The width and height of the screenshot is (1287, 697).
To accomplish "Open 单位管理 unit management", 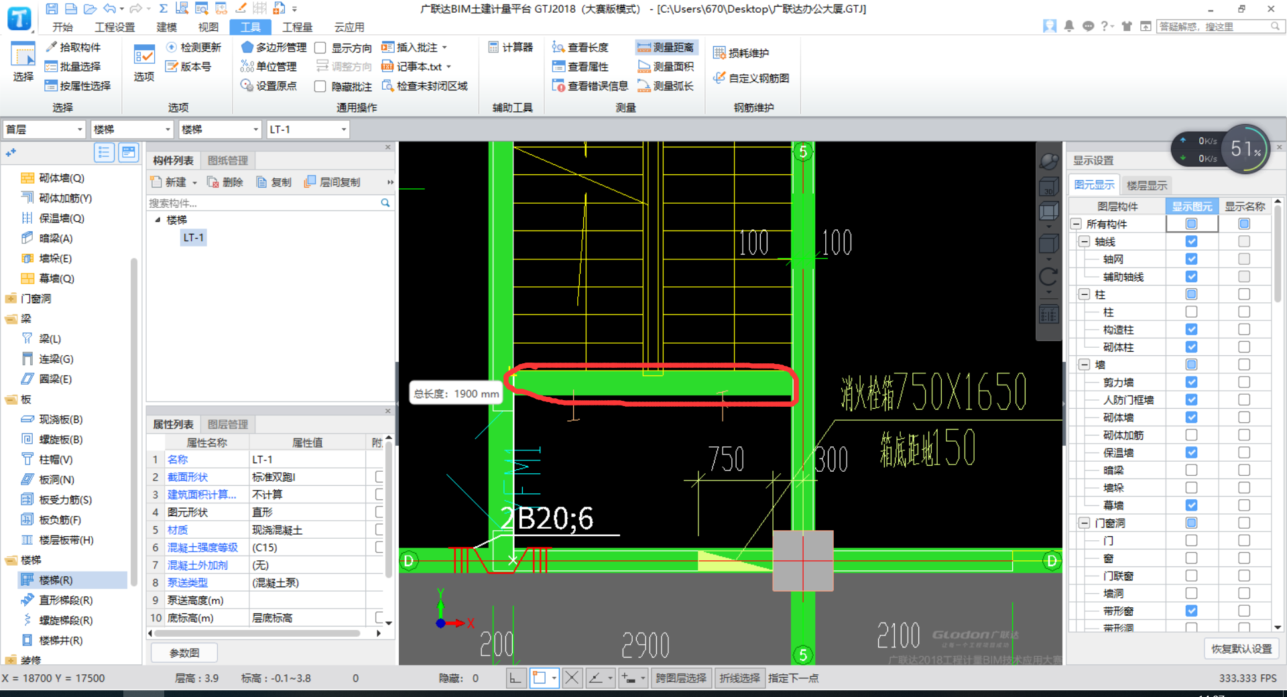I will point(269,66).
